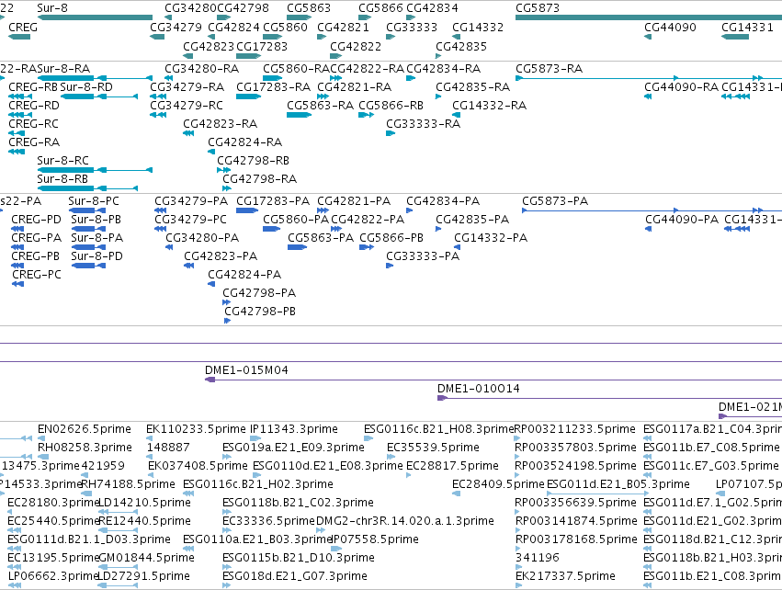Click gene CG33333 label
The height and width of the screenshot is (590, 782).
tap(412, 28)
